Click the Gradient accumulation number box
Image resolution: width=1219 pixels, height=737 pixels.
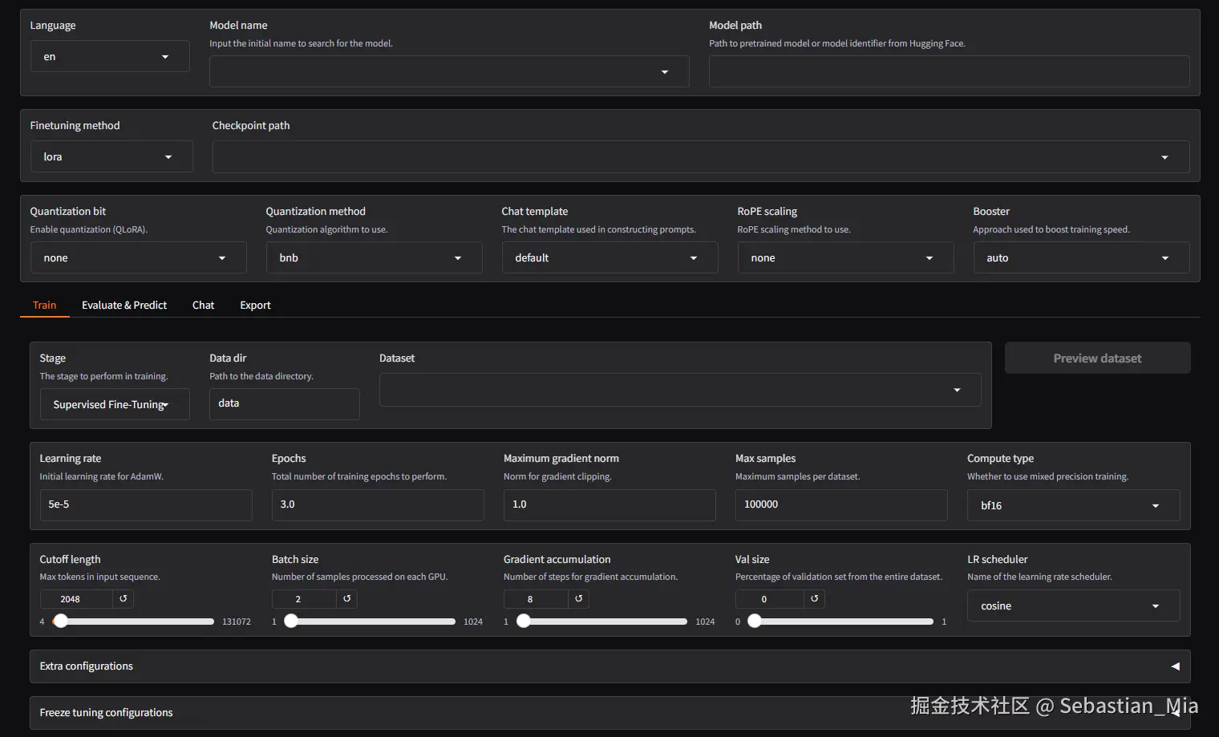(537, 599)
